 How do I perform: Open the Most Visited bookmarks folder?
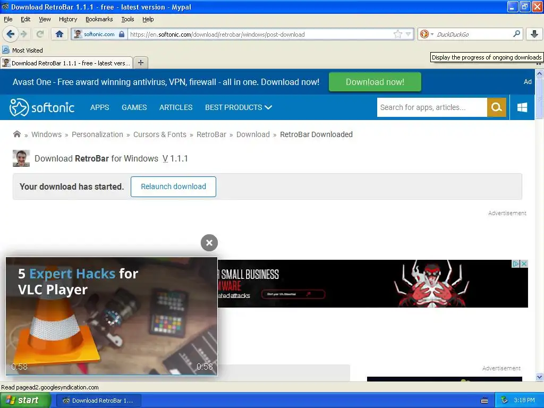click(x=23, y=50)
